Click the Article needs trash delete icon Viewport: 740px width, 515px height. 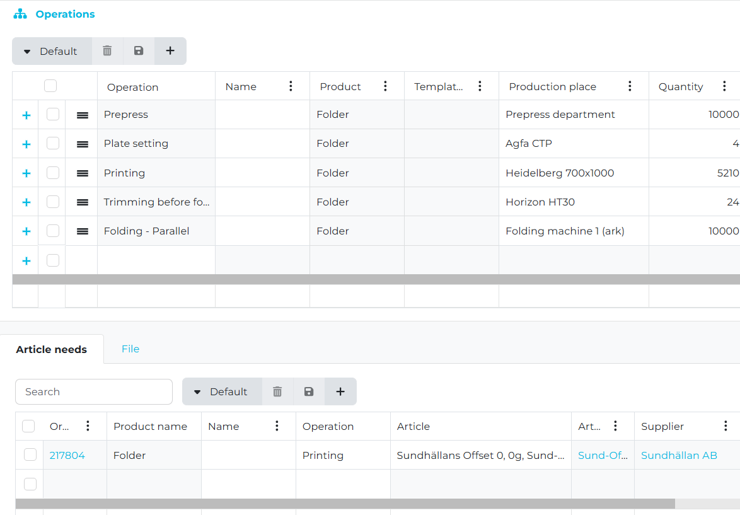tap(277, 391)
